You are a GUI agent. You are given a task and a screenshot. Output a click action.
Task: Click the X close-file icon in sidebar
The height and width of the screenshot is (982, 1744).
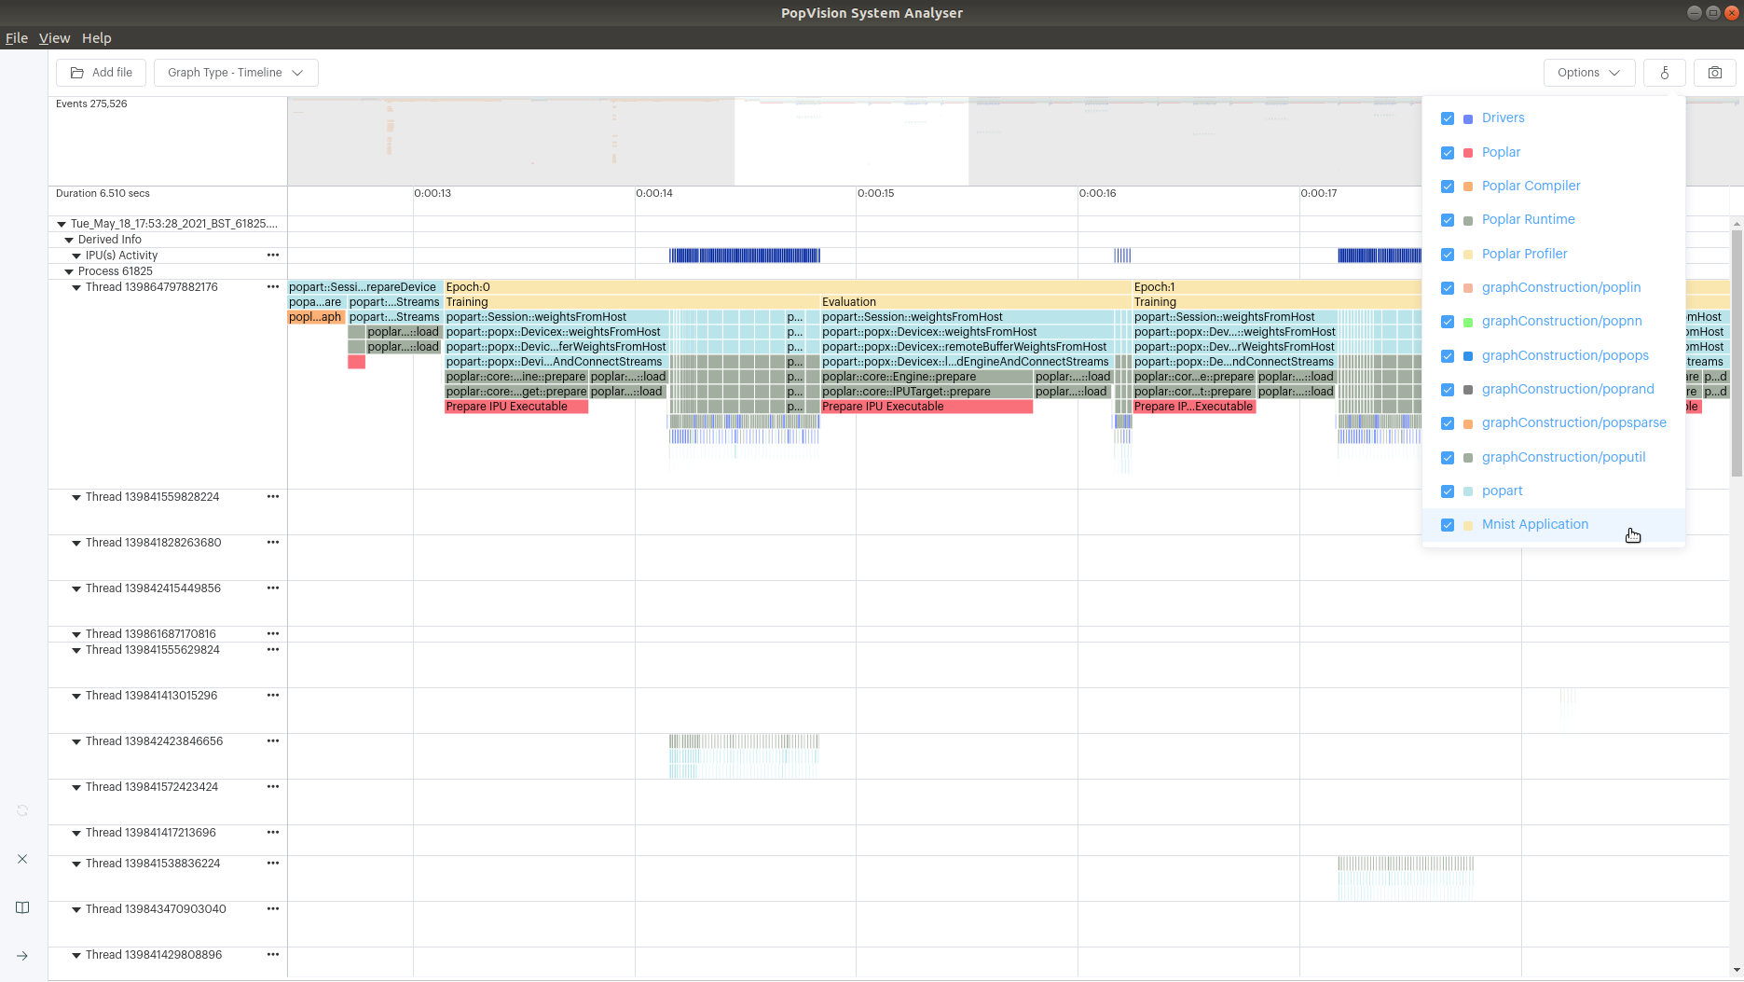(22, 859)
